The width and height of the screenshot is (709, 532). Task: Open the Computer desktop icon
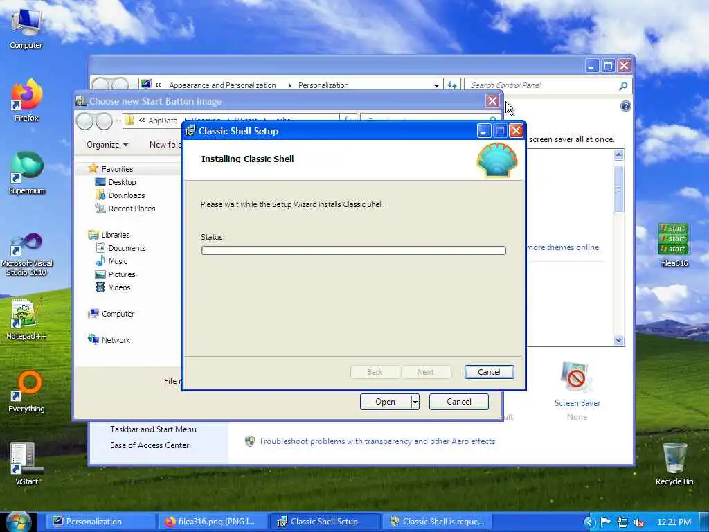tap(26, 28)
